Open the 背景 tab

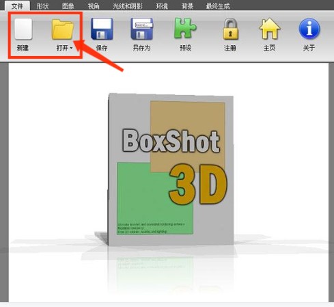pos(187,6)
